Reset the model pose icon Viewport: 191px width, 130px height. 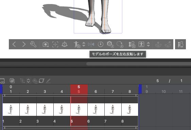tap(101, 44)
